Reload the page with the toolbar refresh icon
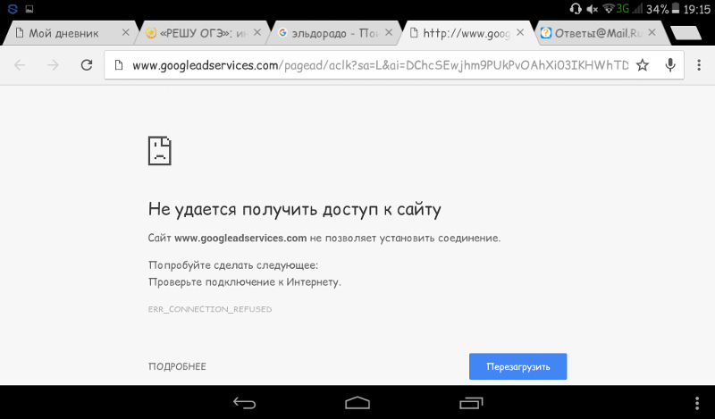 87,65
